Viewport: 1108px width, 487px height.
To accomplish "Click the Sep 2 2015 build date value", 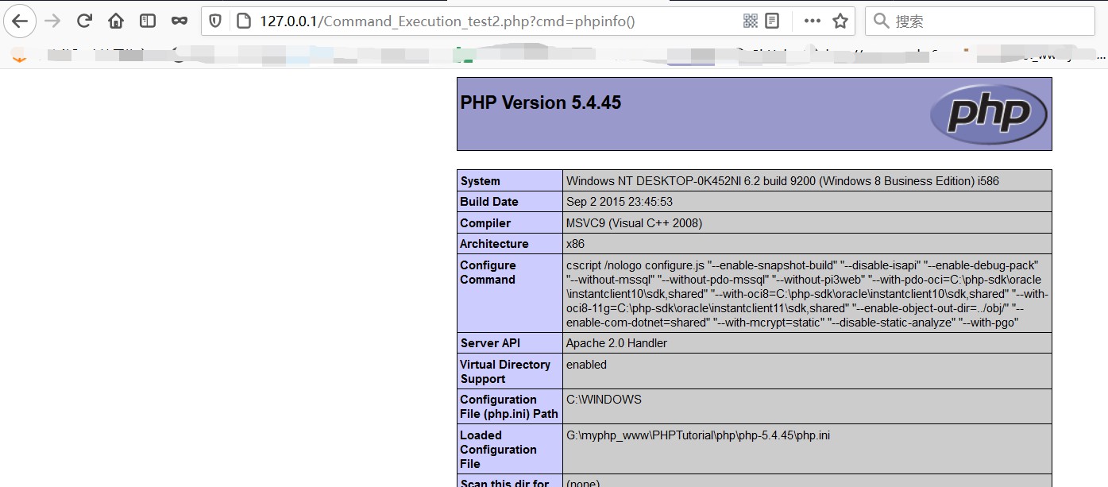I will tap(620, 202).
